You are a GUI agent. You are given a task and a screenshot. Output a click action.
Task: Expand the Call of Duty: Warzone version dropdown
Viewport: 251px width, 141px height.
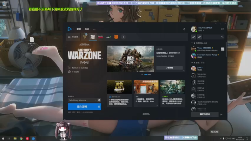coord(82,100)
